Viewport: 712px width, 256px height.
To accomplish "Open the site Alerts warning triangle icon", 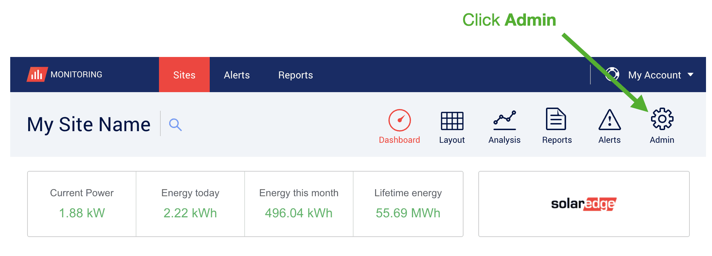I will point(609,120).
